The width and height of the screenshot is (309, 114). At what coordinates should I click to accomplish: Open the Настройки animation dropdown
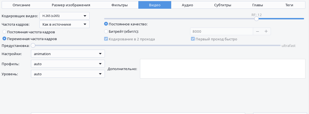(x=68, y=54)
